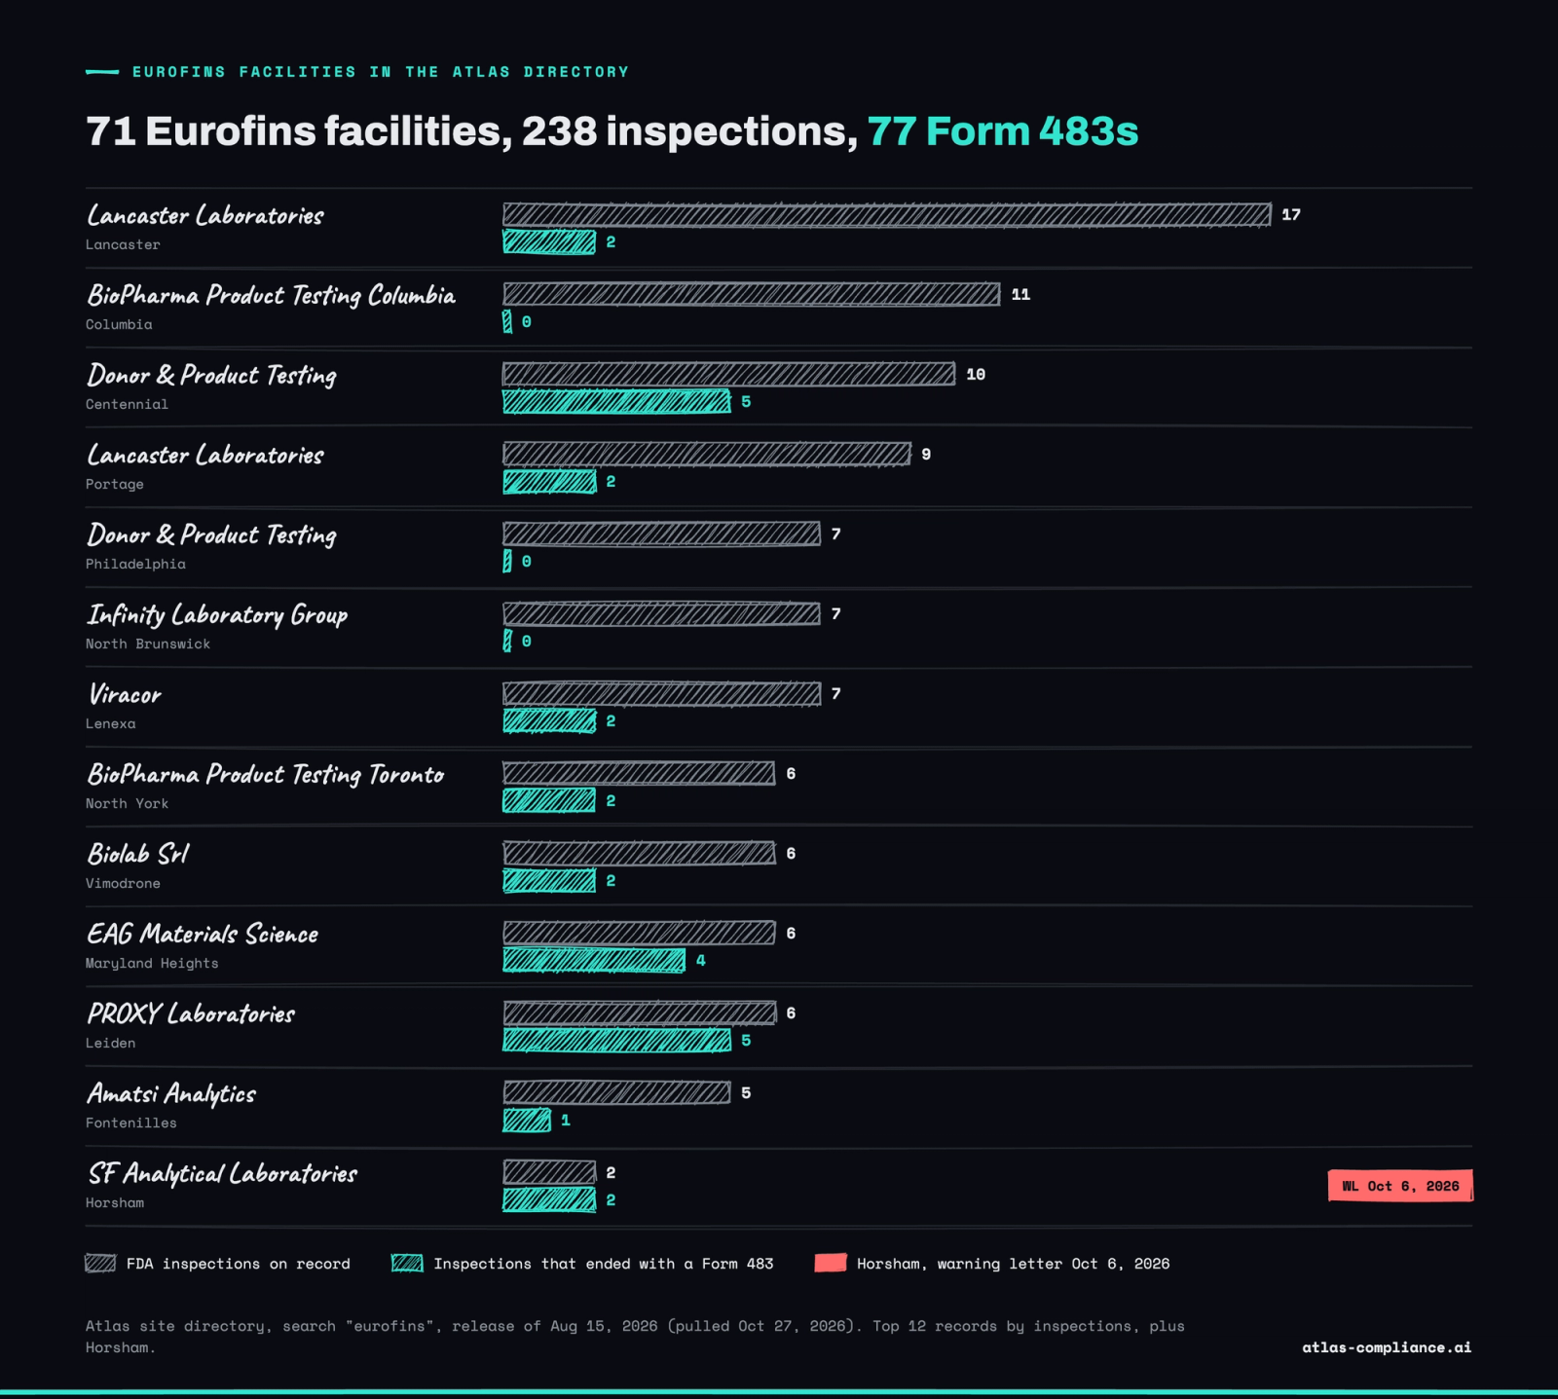Click the teal Form 483 legend swatch

407,1264
